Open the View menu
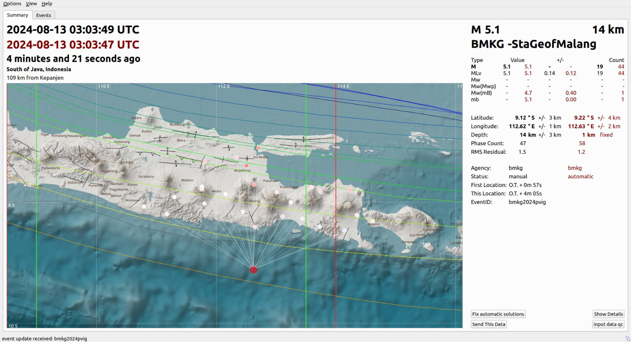The image size is (631, 342). click(x=31, y=4)
